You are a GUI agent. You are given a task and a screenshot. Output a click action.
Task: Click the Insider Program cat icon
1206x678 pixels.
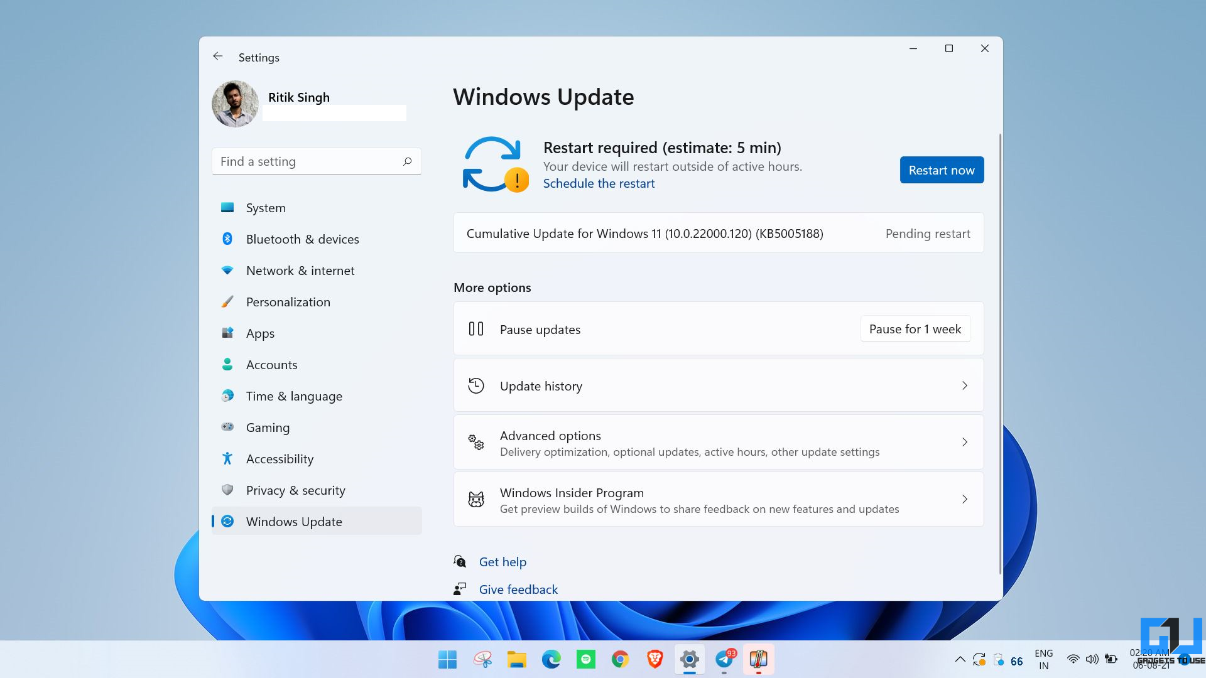coord(476,500)
